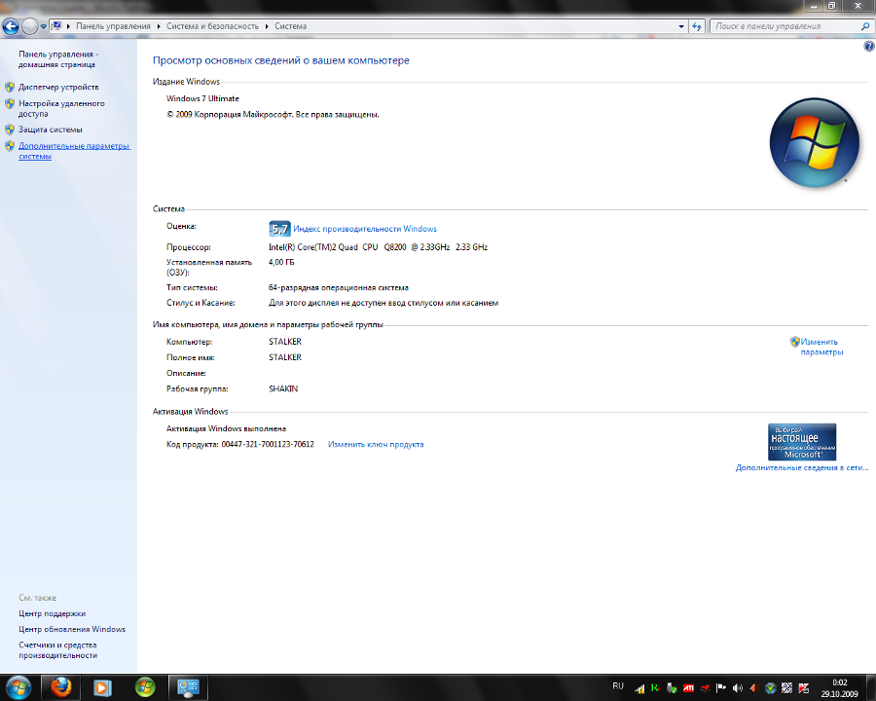Open 'Дополнительные сведения в сети...' link

tap(802, 468)
